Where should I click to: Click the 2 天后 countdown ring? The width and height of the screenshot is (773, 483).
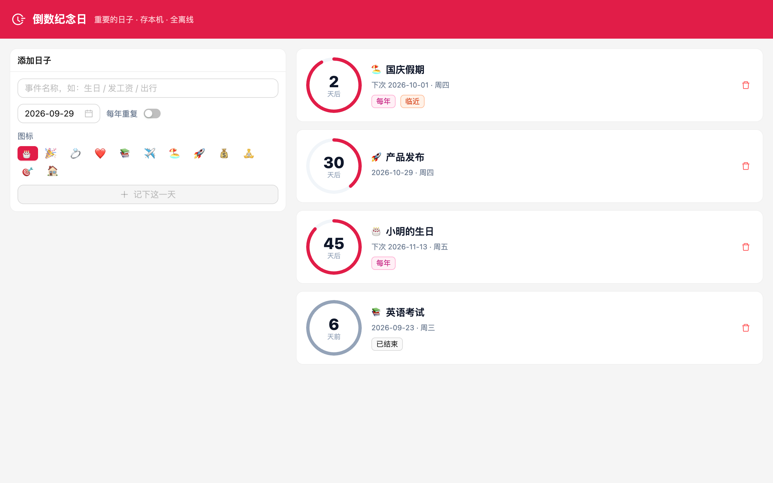point(334,85)
